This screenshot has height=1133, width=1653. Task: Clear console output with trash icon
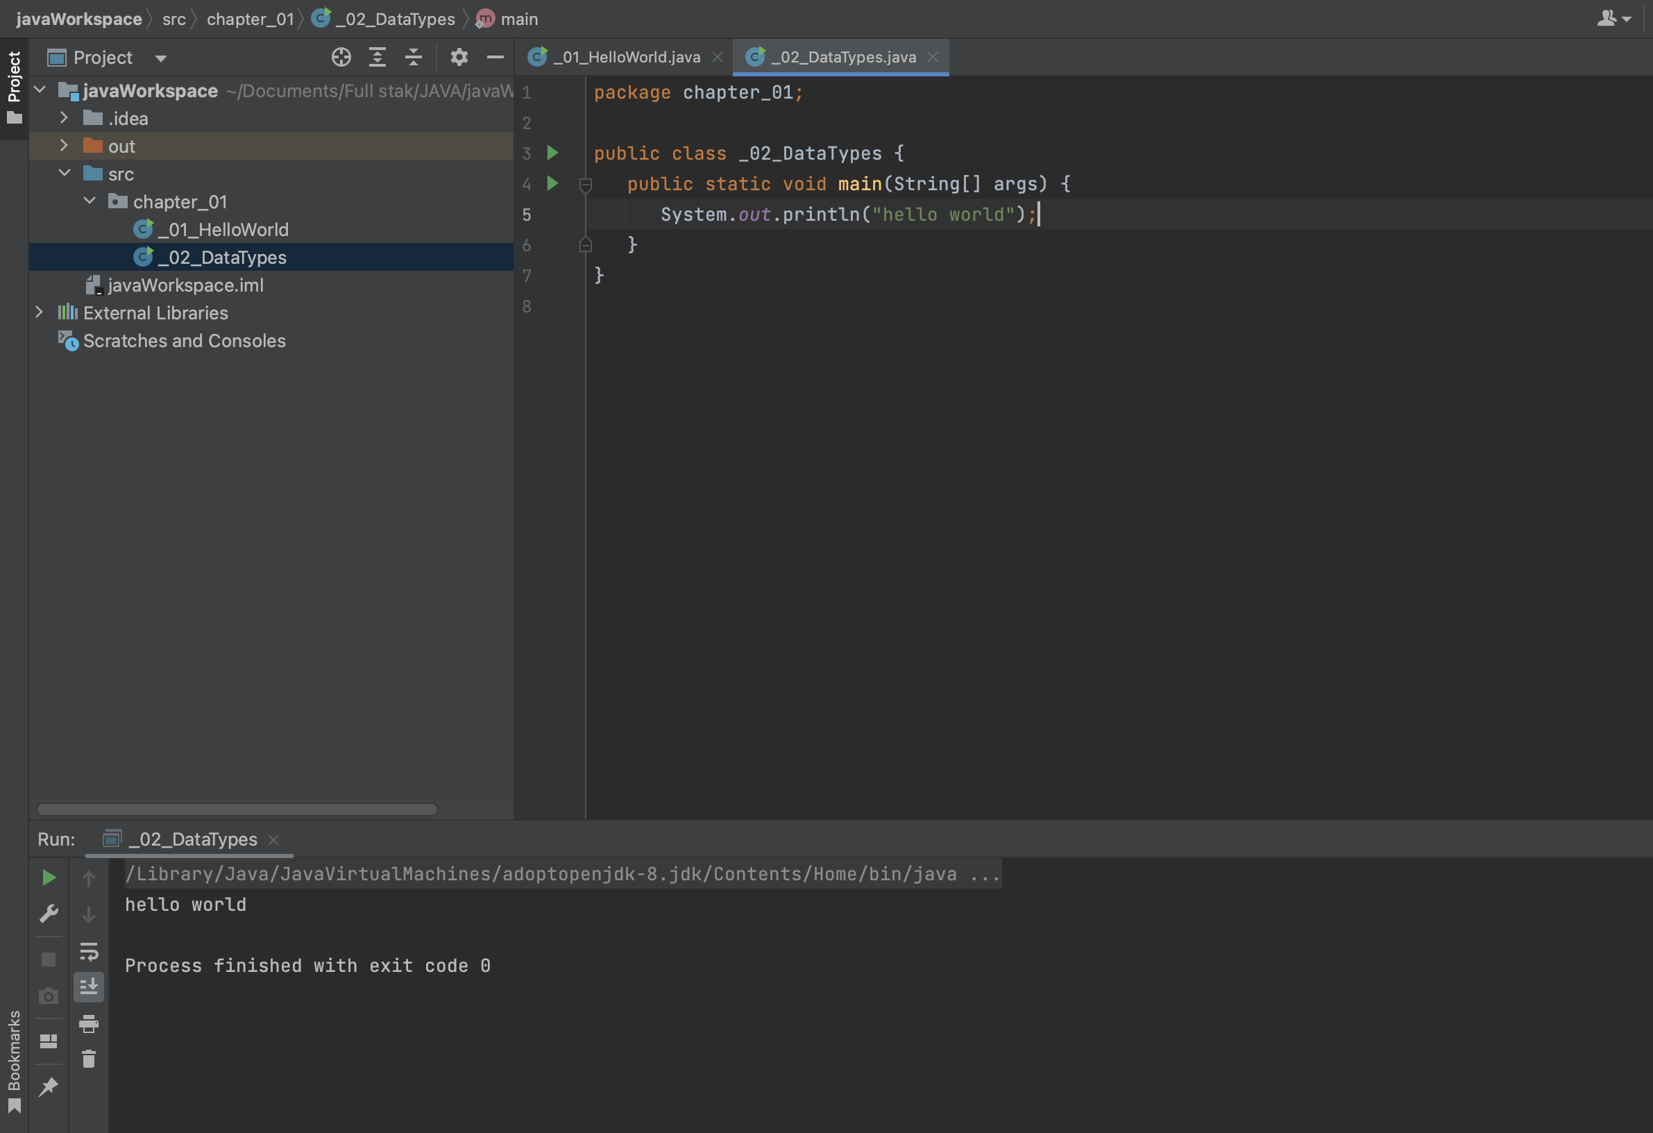coord(88,1059)
